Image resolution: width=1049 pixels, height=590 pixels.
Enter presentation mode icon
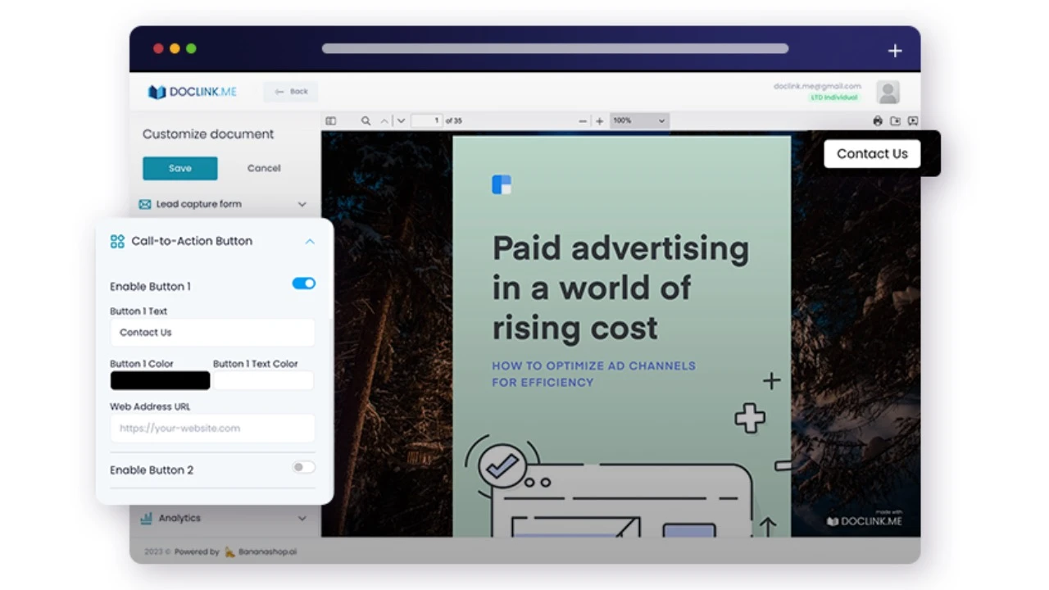pos(912,121)
